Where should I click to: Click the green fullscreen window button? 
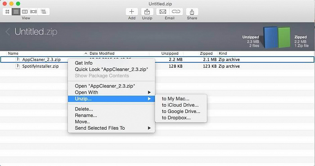point(18,4)
